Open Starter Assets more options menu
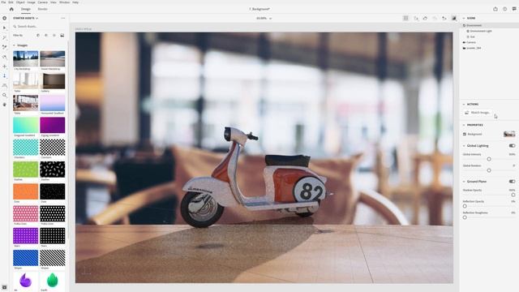The width and height of the screenshot is (519, 292). pos(63,18)
